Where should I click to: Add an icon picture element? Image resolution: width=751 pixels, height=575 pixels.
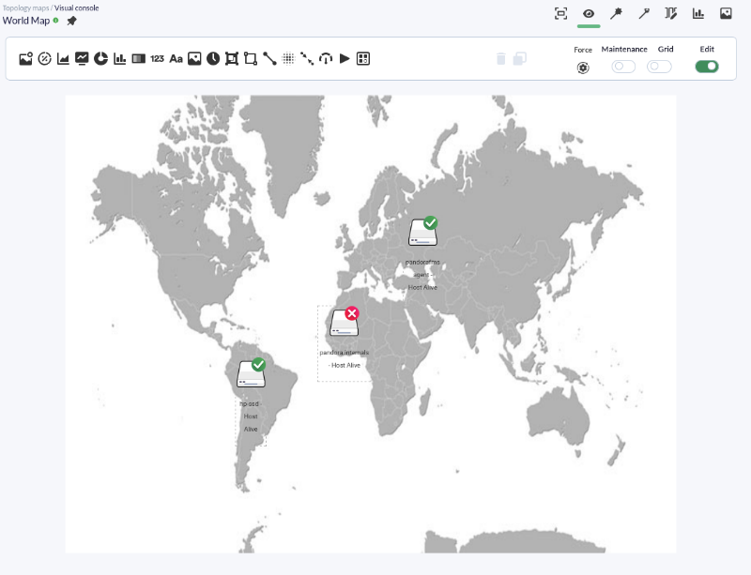click(x=194, y=59)
